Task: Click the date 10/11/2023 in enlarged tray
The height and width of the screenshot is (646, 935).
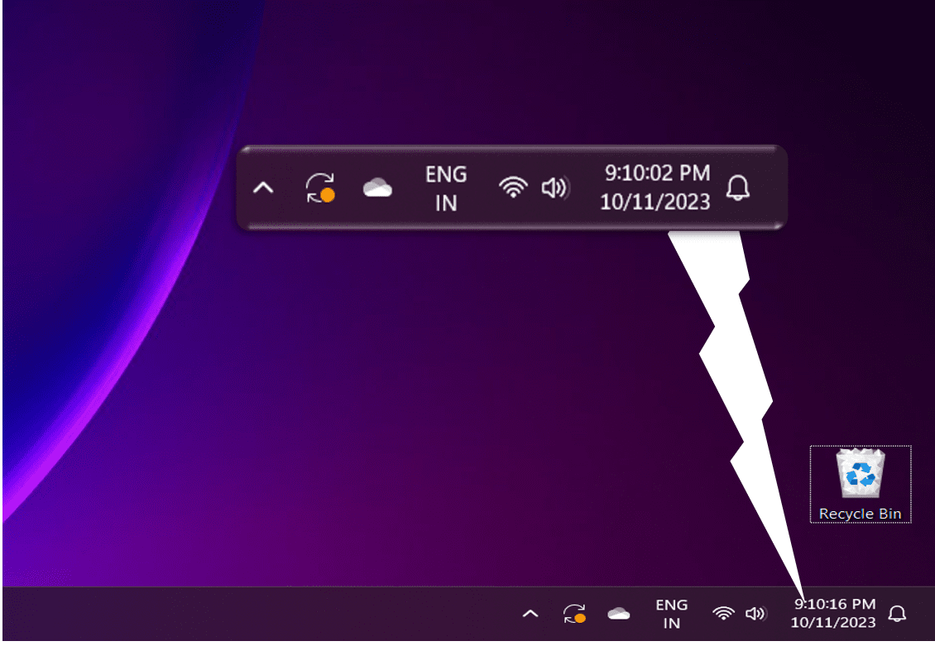Action: point(656,201)
